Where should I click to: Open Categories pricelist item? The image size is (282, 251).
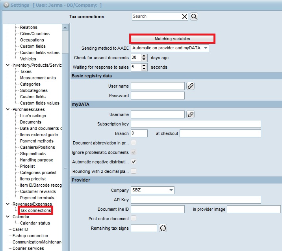pyautogui.click(x=38, y=172)
